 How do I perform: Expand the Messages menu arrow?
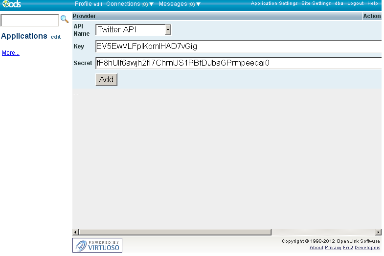click(198, 4)
